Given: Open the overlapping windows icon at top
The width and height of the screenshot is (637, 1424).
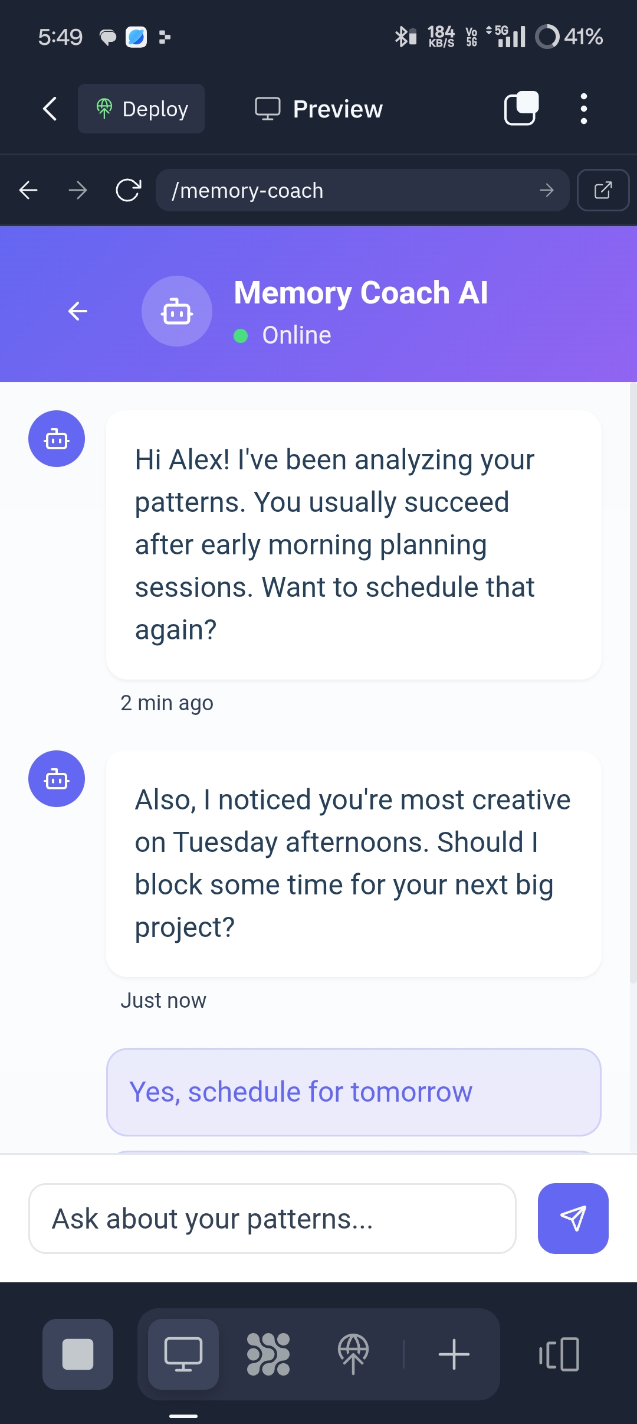Looking at the screenshot, I should pos(521,109).
